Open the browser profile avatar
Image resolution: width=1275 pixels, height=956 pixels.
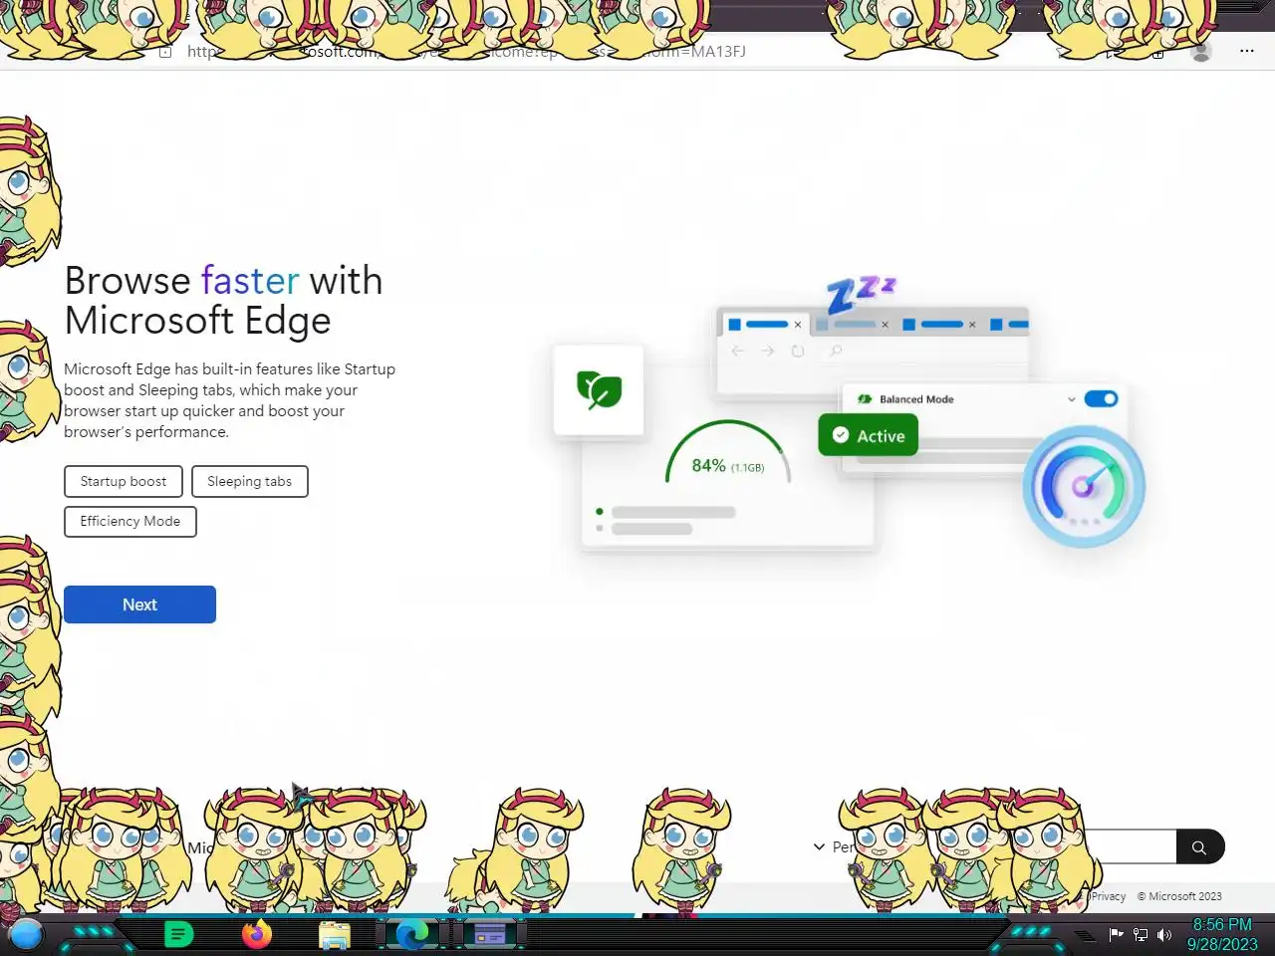(x=1201, y=52)
